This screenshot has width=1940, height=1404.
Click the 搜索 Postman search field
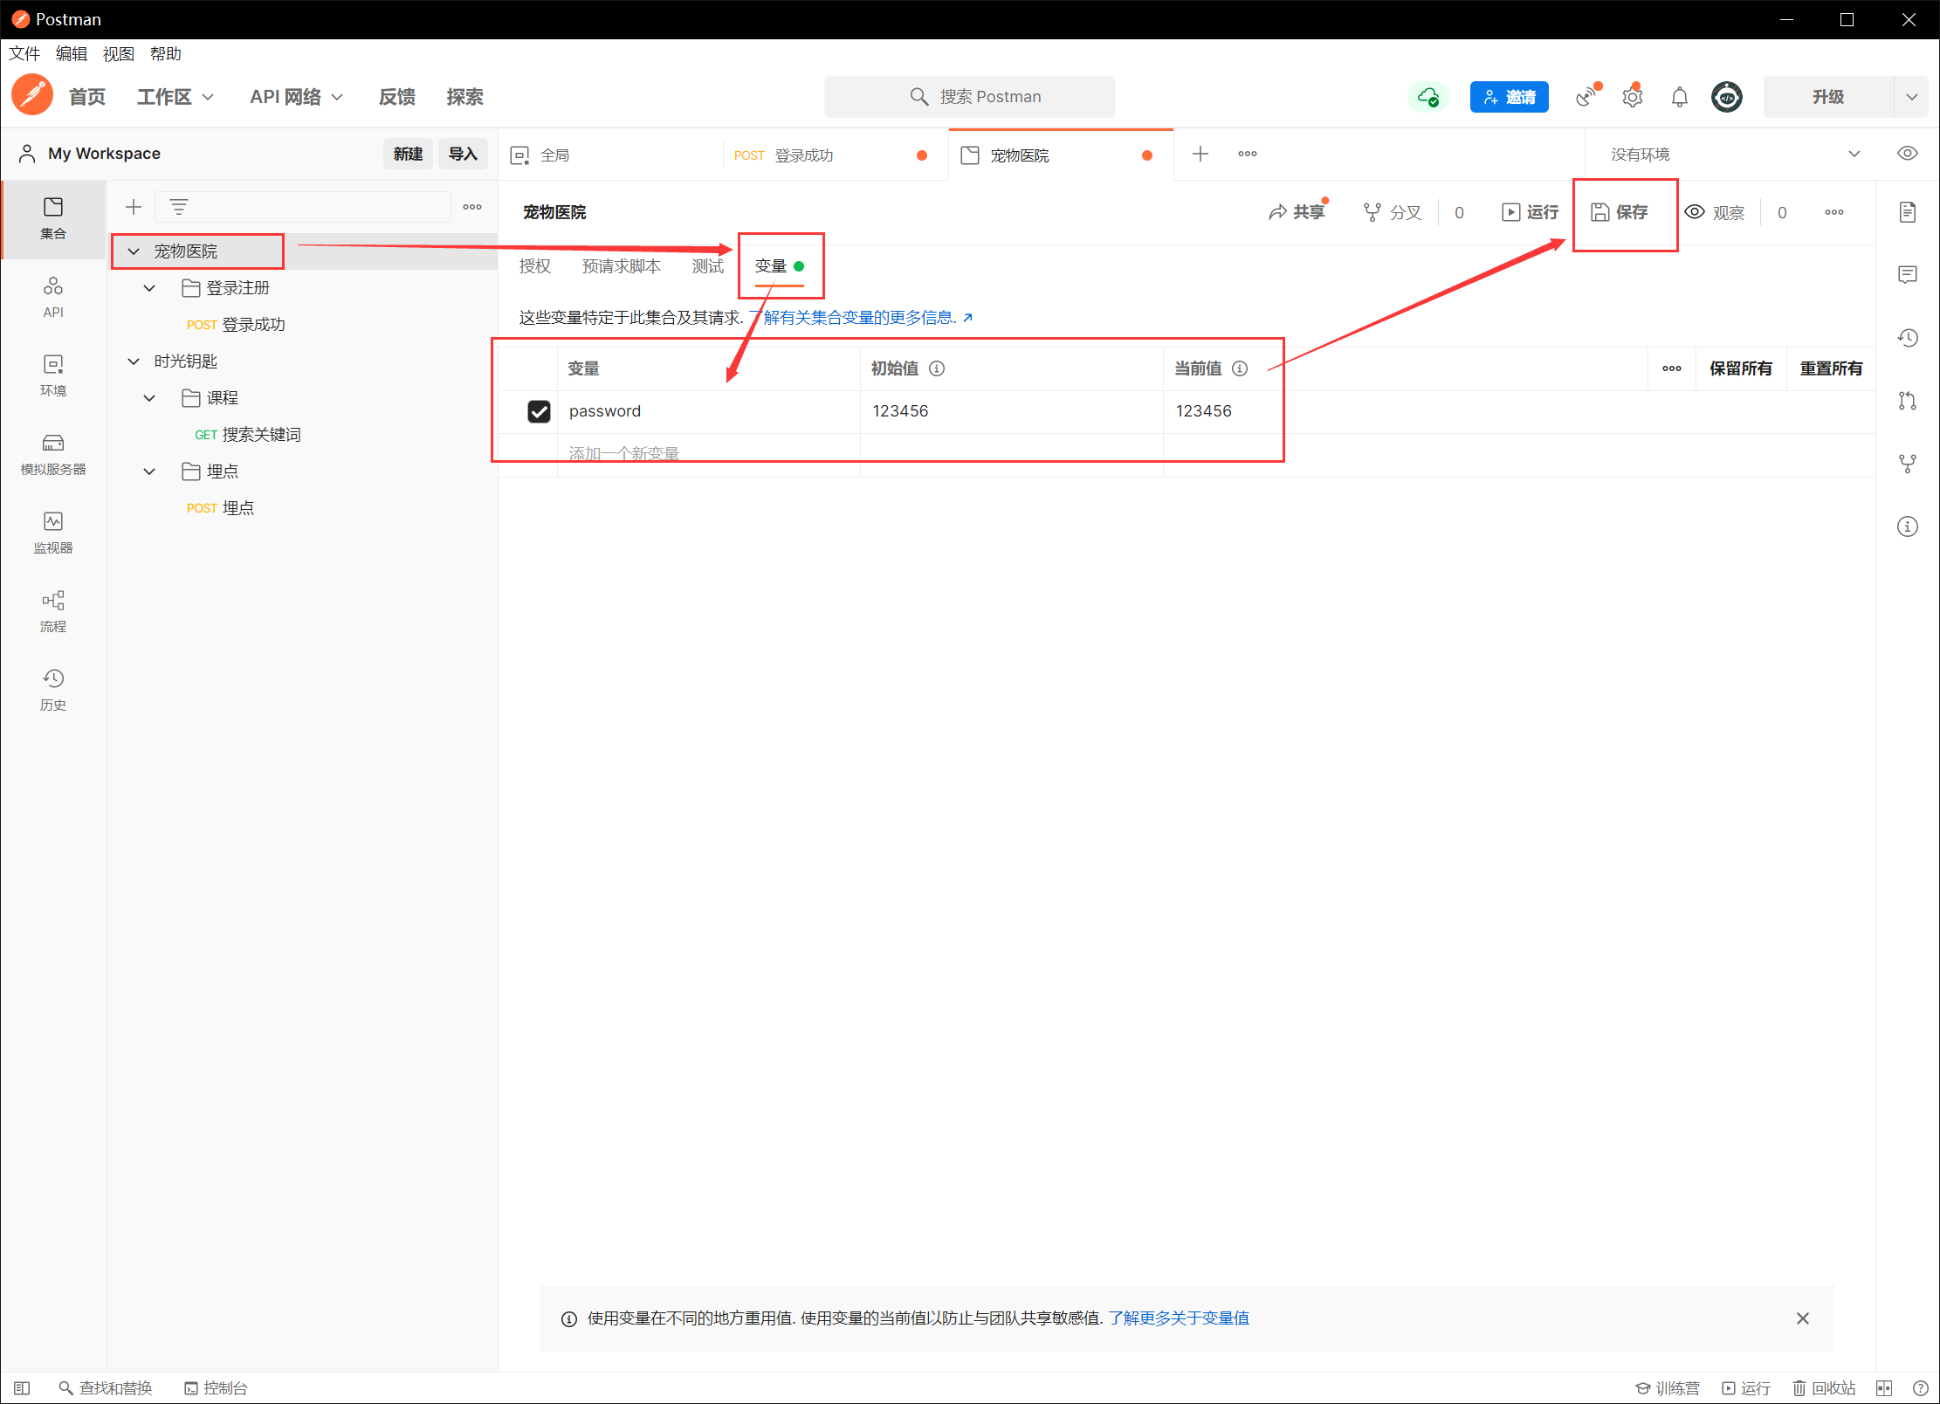(969, 97)
